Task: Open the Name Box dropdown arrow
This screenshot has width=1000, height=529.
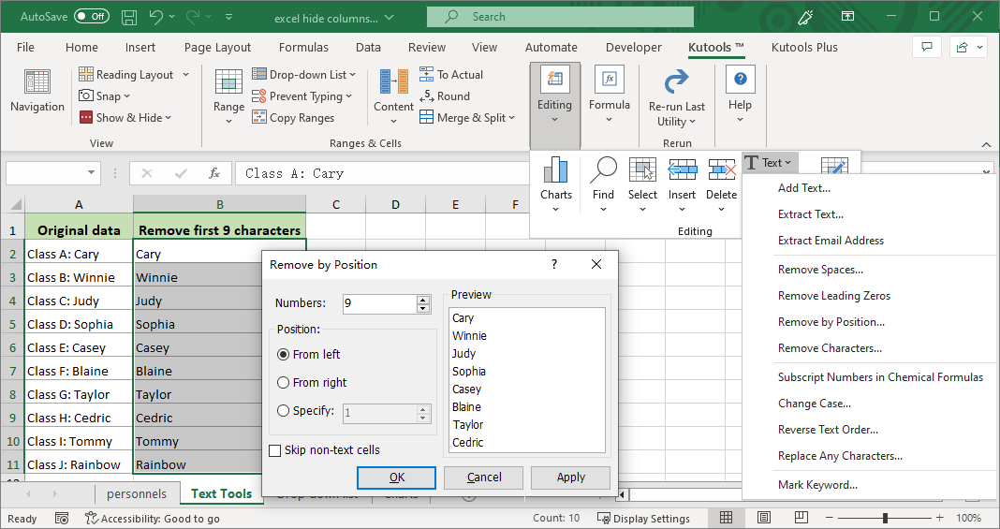Action: tap(91, 172)
